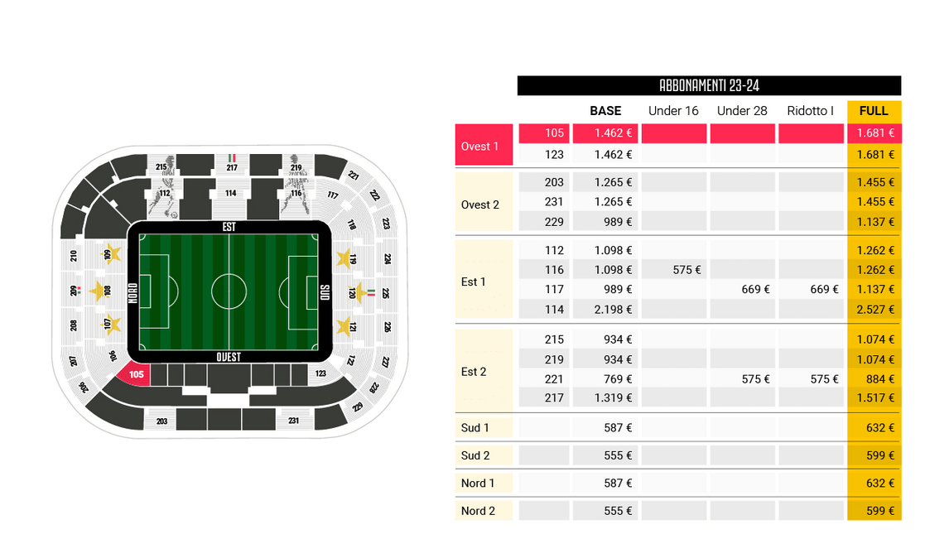This screenshot has width=925, height=539.
Task: Click the Nord 2 FULL price 599 €
Action: click(880, 511)
